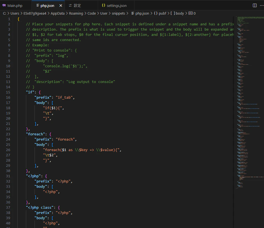Click the ESv87g9gvea4 breadcrumb folder
Viewport: 264px width, 228px height.
pyautogui.click(x=35, y=13)
